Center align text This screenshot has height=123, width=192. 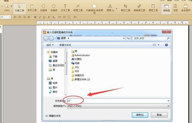(x=20, y=17)
